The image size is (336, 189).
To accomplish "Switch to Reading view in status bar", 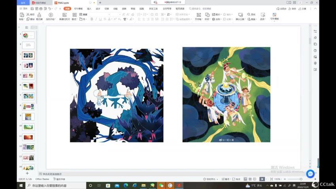I will click(255, 179).
